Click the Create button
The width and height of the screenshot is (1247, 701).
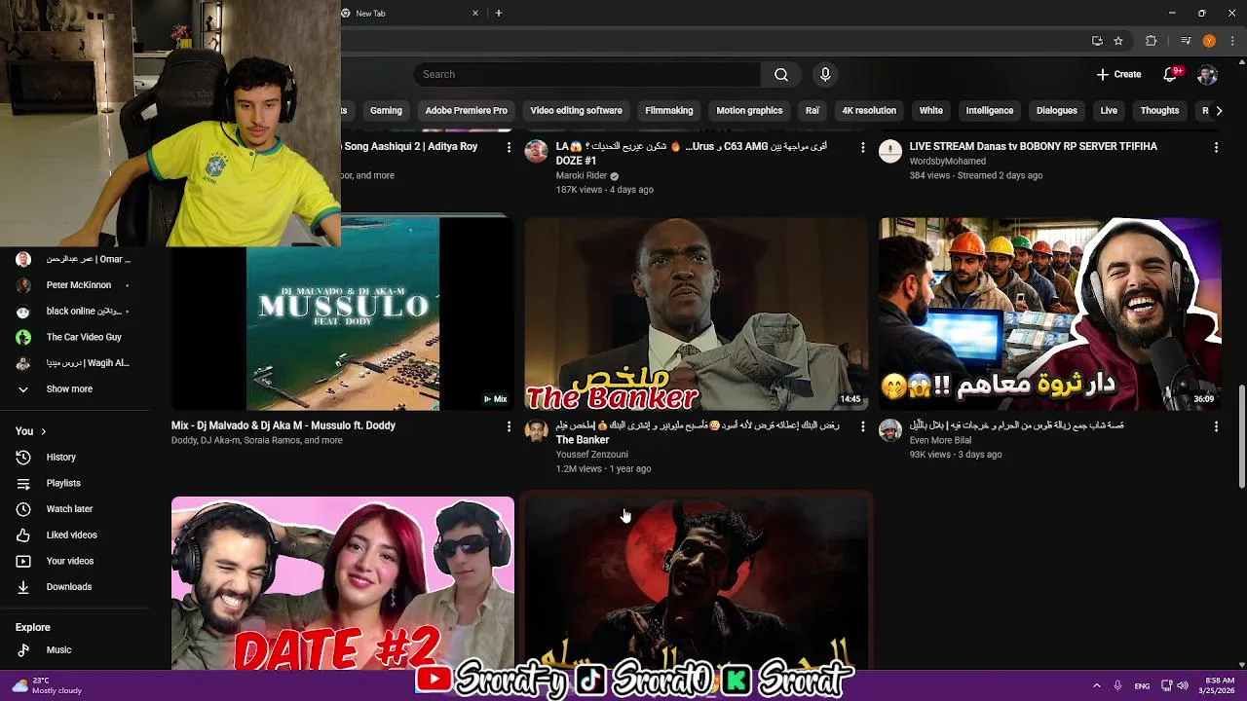click(x=1118, y=75)
